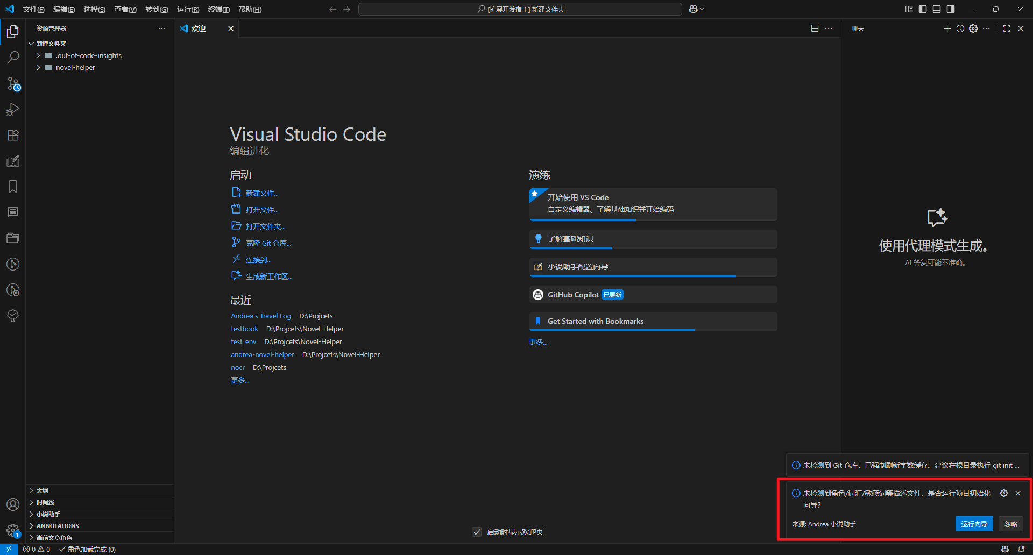Expand the 时间线 section
The width and height of the screenshot is (1033, 555).
pyautogui.click(x=100, y=502)
